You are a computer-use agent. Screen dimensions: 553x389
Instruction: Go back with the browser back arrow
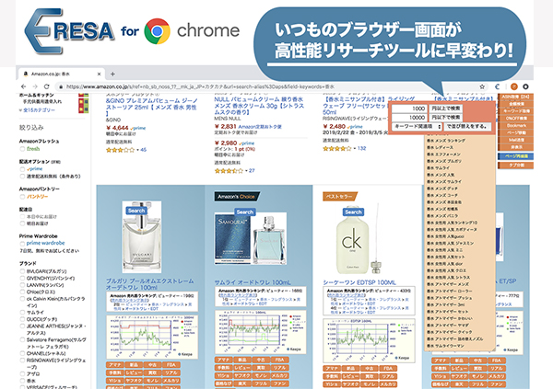24,86
